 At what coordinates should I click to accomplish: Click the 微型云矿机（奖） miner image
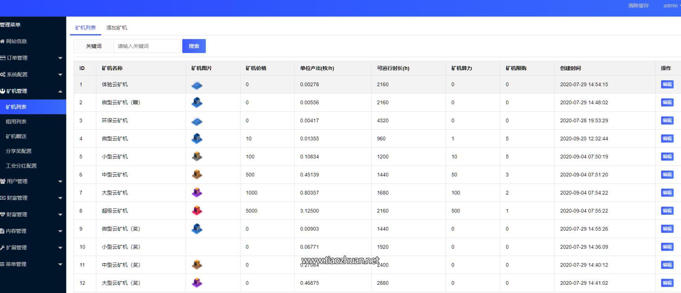(197, 229)
